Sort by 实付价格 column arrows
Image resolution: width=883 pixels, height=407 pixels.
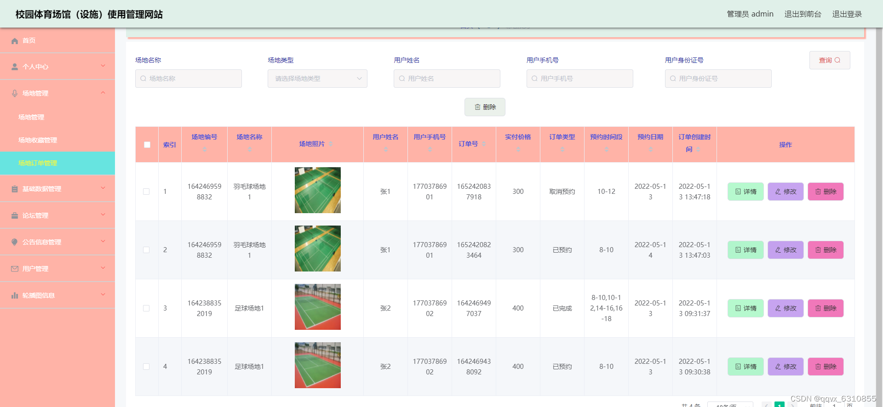pos(518,149)
